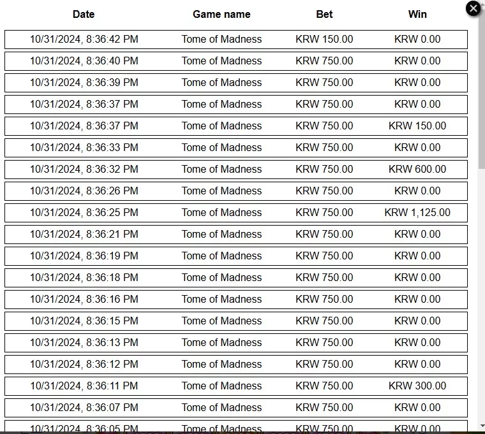Close the game history popup
Viewport: 485px width, 434px height.
[x=474, y=9]
